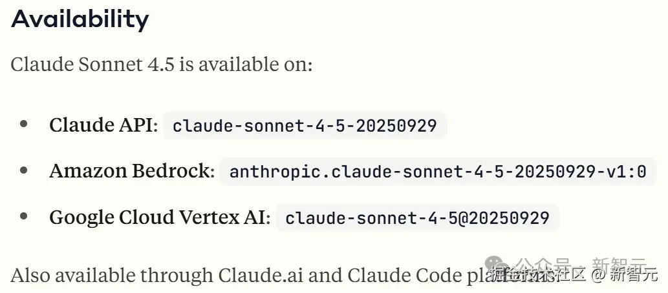The height and width of the screenshot is (293, 668).
Task: Click the 'Claude Sonnet 4.5 is available on' sentence
Action: click(162, 65)
